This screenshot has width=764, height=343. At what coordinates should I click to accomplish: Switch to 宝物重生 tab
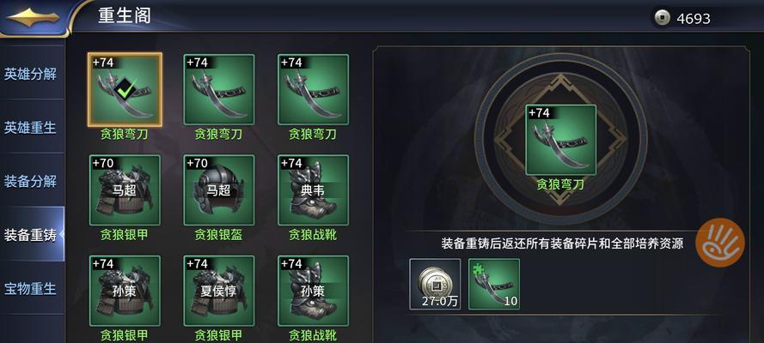click(x=32, y=288)
